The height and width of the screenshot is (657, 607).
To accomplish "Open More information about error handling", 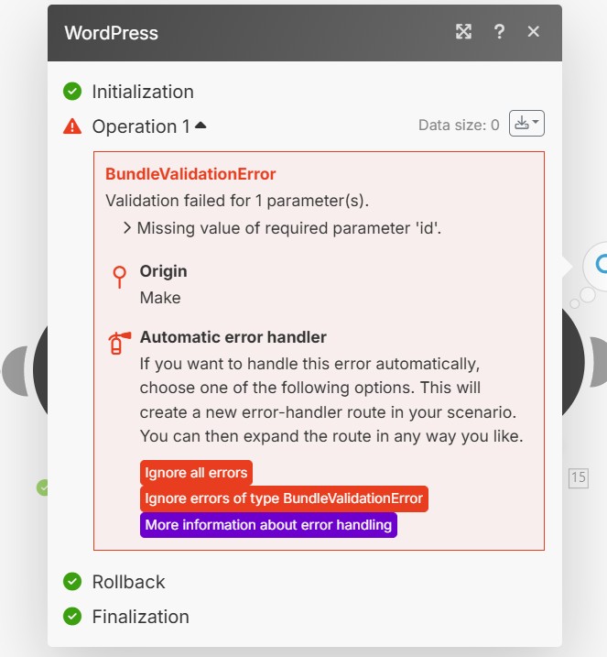I will pos(268,525).
